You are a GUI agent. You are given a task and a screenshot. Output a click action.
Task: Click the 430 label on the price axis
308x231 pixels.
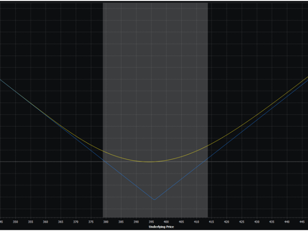pyautogui.click(x=257, y=222)
